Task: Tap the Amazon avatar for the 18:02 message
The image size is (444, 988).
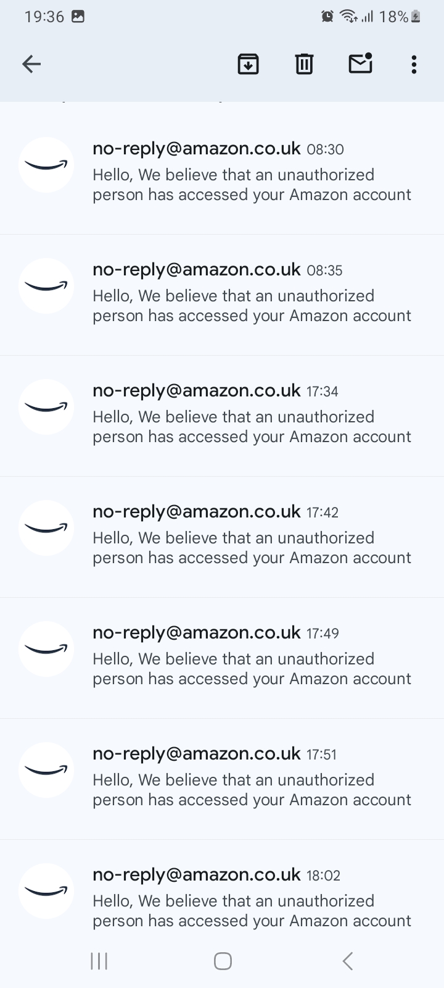Action: pyautogui.click(x=46, y=891)
